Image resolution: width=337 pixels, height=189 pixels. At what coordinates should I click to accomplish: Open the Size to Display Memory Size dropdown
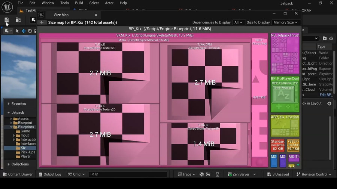tap(285, 22)
